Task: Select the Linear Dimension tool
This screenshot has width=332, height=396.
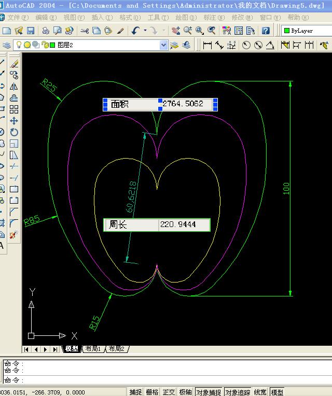Action: point(207,45)
